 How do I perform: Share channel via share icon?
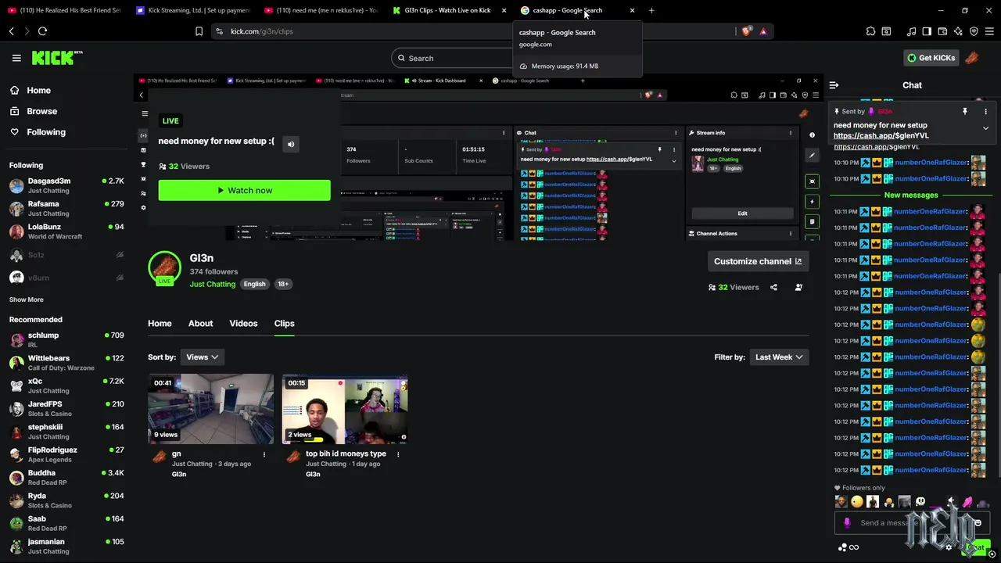(x=773, y=287)
